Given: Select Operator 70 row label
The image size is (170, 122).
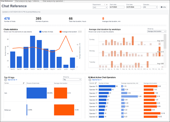Looking at the screenshot, I should tap(93, 86).
